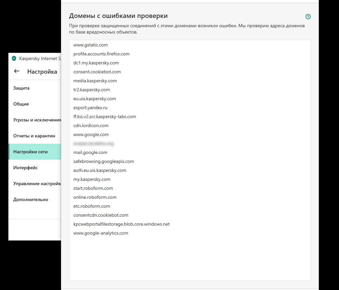
Task: Click the my.kaspersky.com domain row
Action: coord(190,180)
